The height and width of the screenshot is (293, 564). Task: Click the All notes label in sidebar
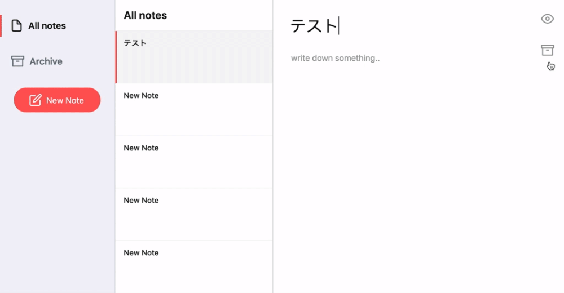click(47, 26)
